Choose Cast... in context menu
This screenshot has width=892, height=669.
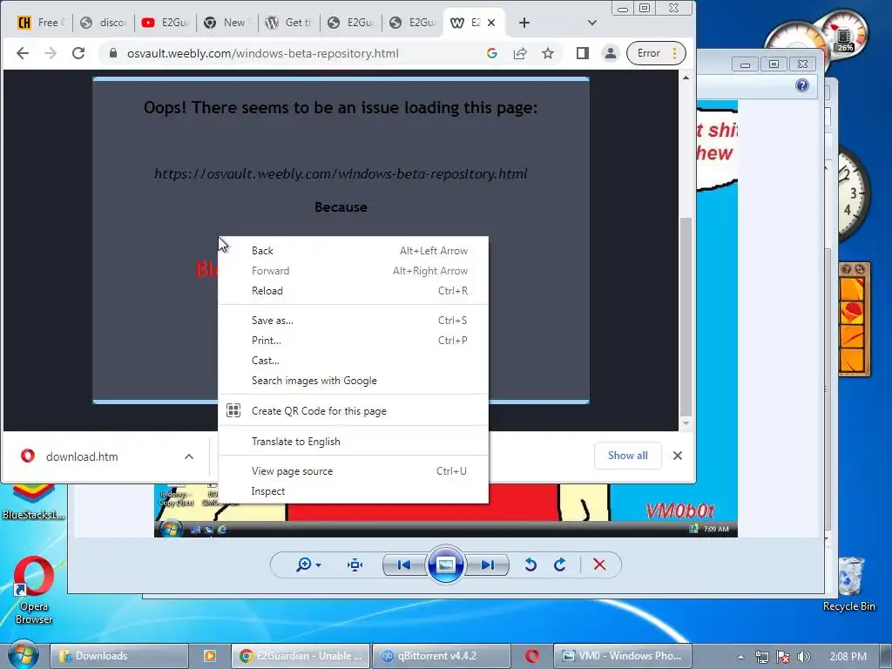pyautogui.click(x=354, y=360)
